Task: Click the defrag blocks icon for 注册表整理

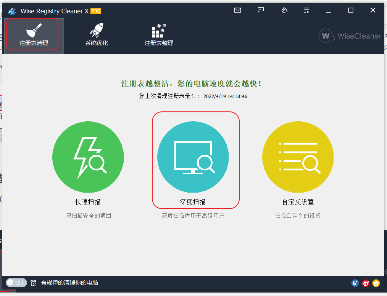Action: pyautogui.click(x=159, y=29)
